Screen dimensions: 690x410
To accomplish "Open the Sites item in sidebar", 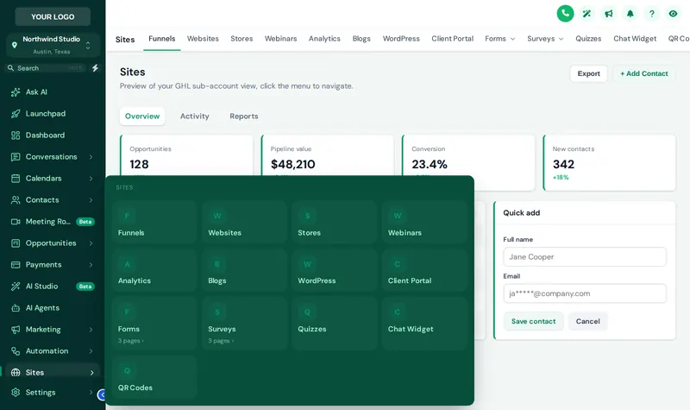I will (53, 373).
